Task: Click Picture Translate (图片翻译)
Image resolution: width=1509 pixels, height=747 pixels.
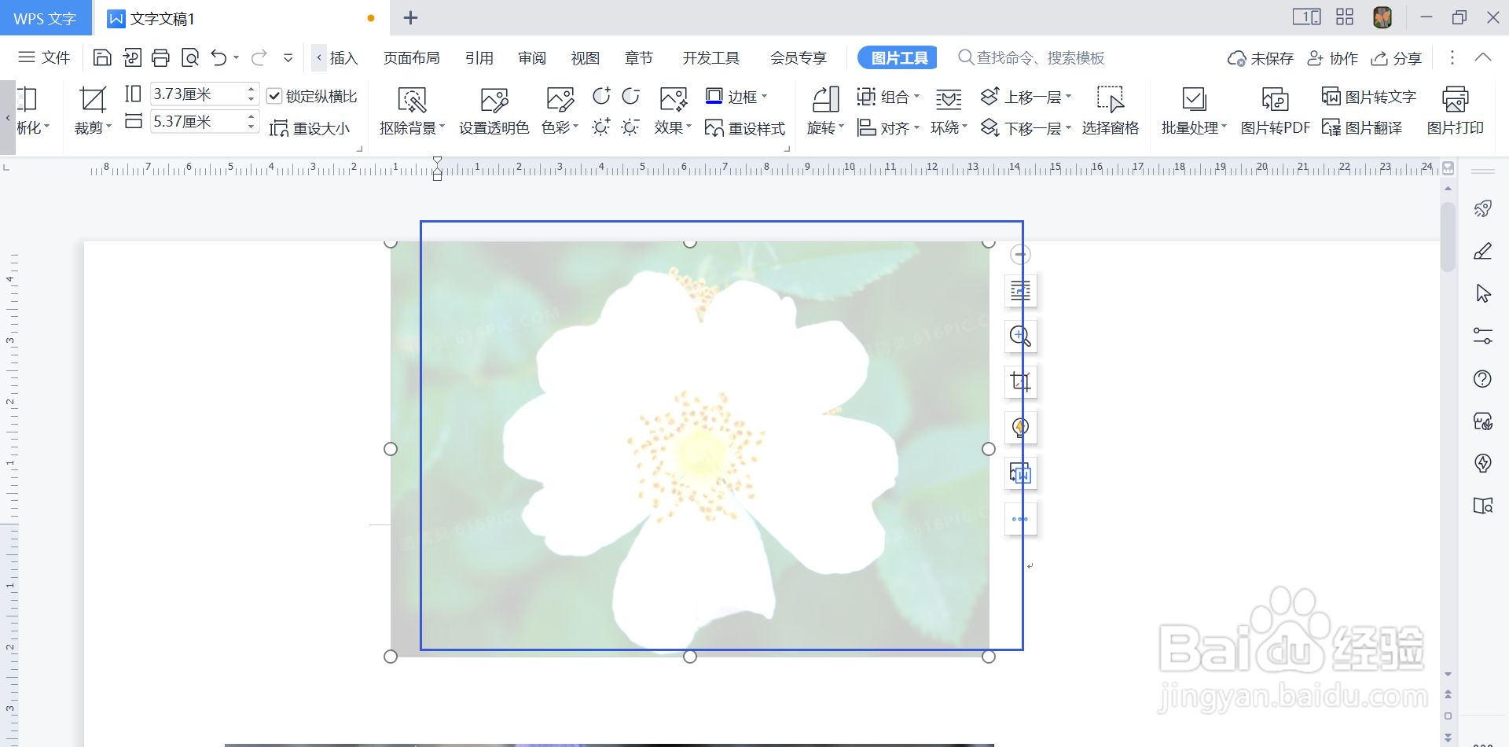Action: pyautogui.click(x=1362, y=127)
